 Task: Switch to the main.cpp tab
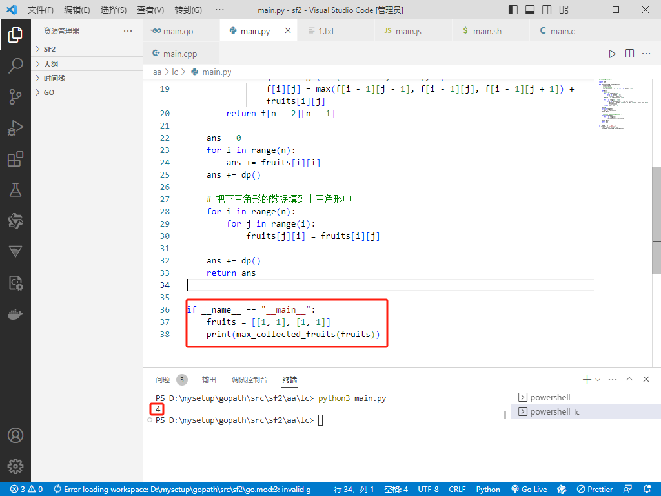(181, 54)
